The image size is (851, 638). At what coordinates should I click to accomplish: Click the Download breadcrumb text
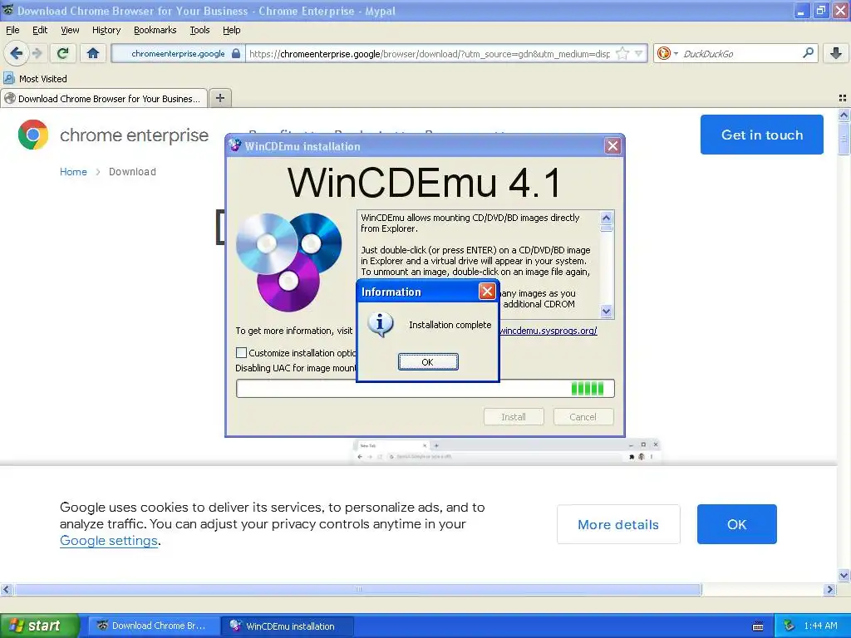(x=132, y=171)
